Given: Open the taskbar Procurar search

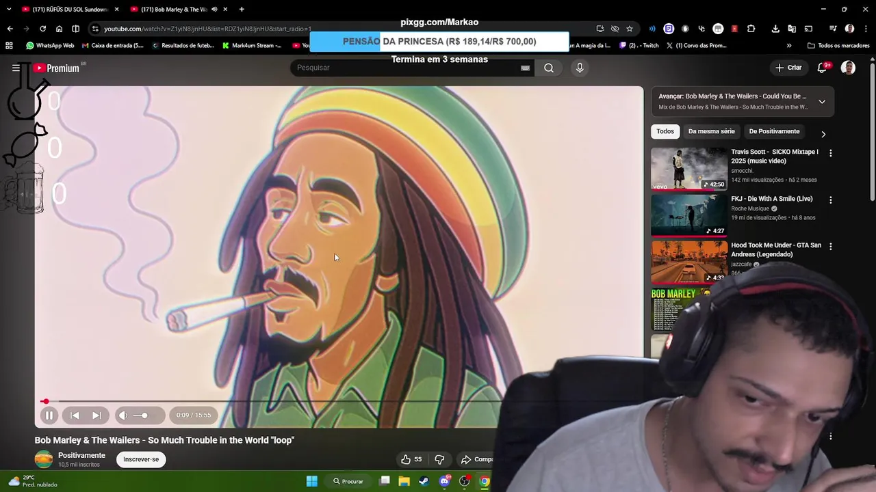Looking at the screenshot, I should 348,481.
